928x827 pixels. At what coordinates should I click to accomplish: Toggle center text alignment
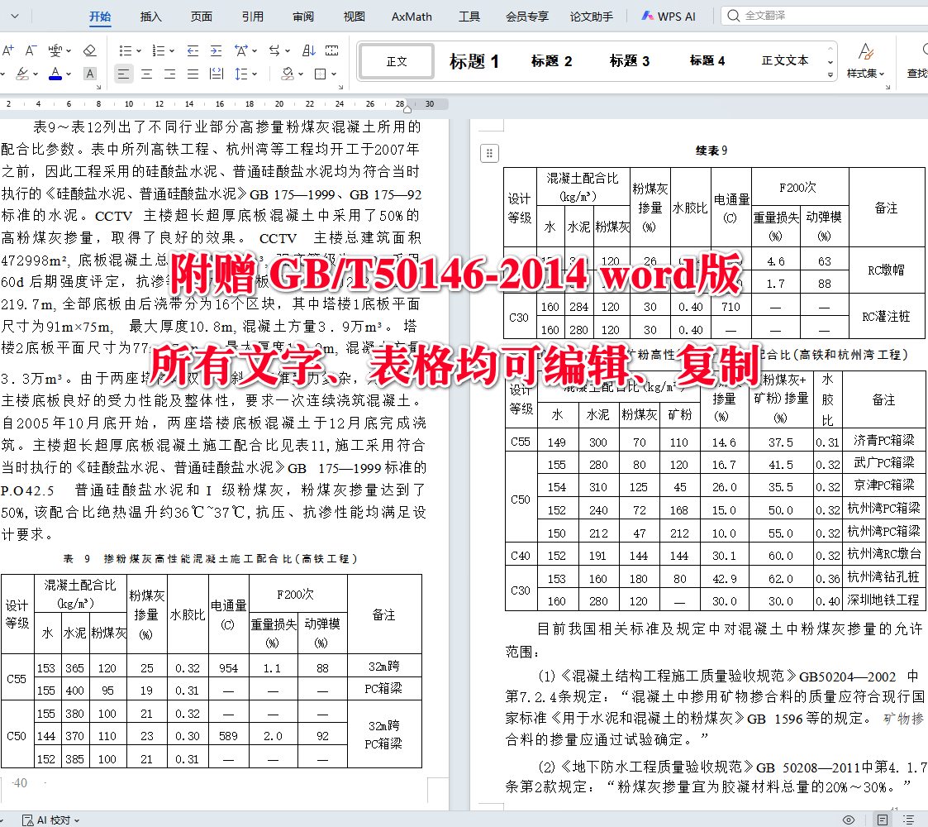147,74
